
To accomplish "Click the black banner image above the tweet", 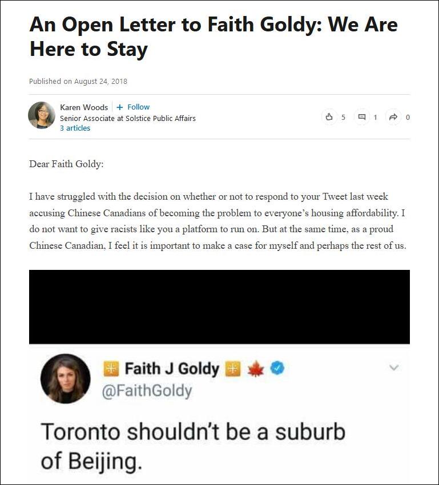I will pyautogui.click(x=219, y=306).
